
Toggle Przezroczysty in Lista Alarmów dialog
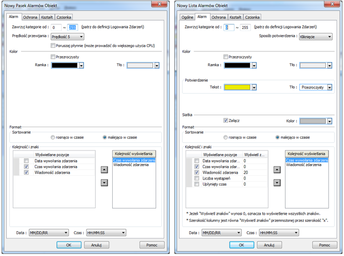[x=226, y=57]
